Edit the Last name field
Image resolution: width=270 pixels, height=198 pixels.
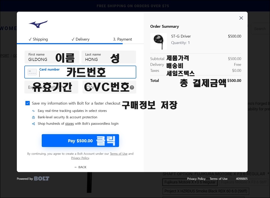pyautogui.click(x=109, y=57)
